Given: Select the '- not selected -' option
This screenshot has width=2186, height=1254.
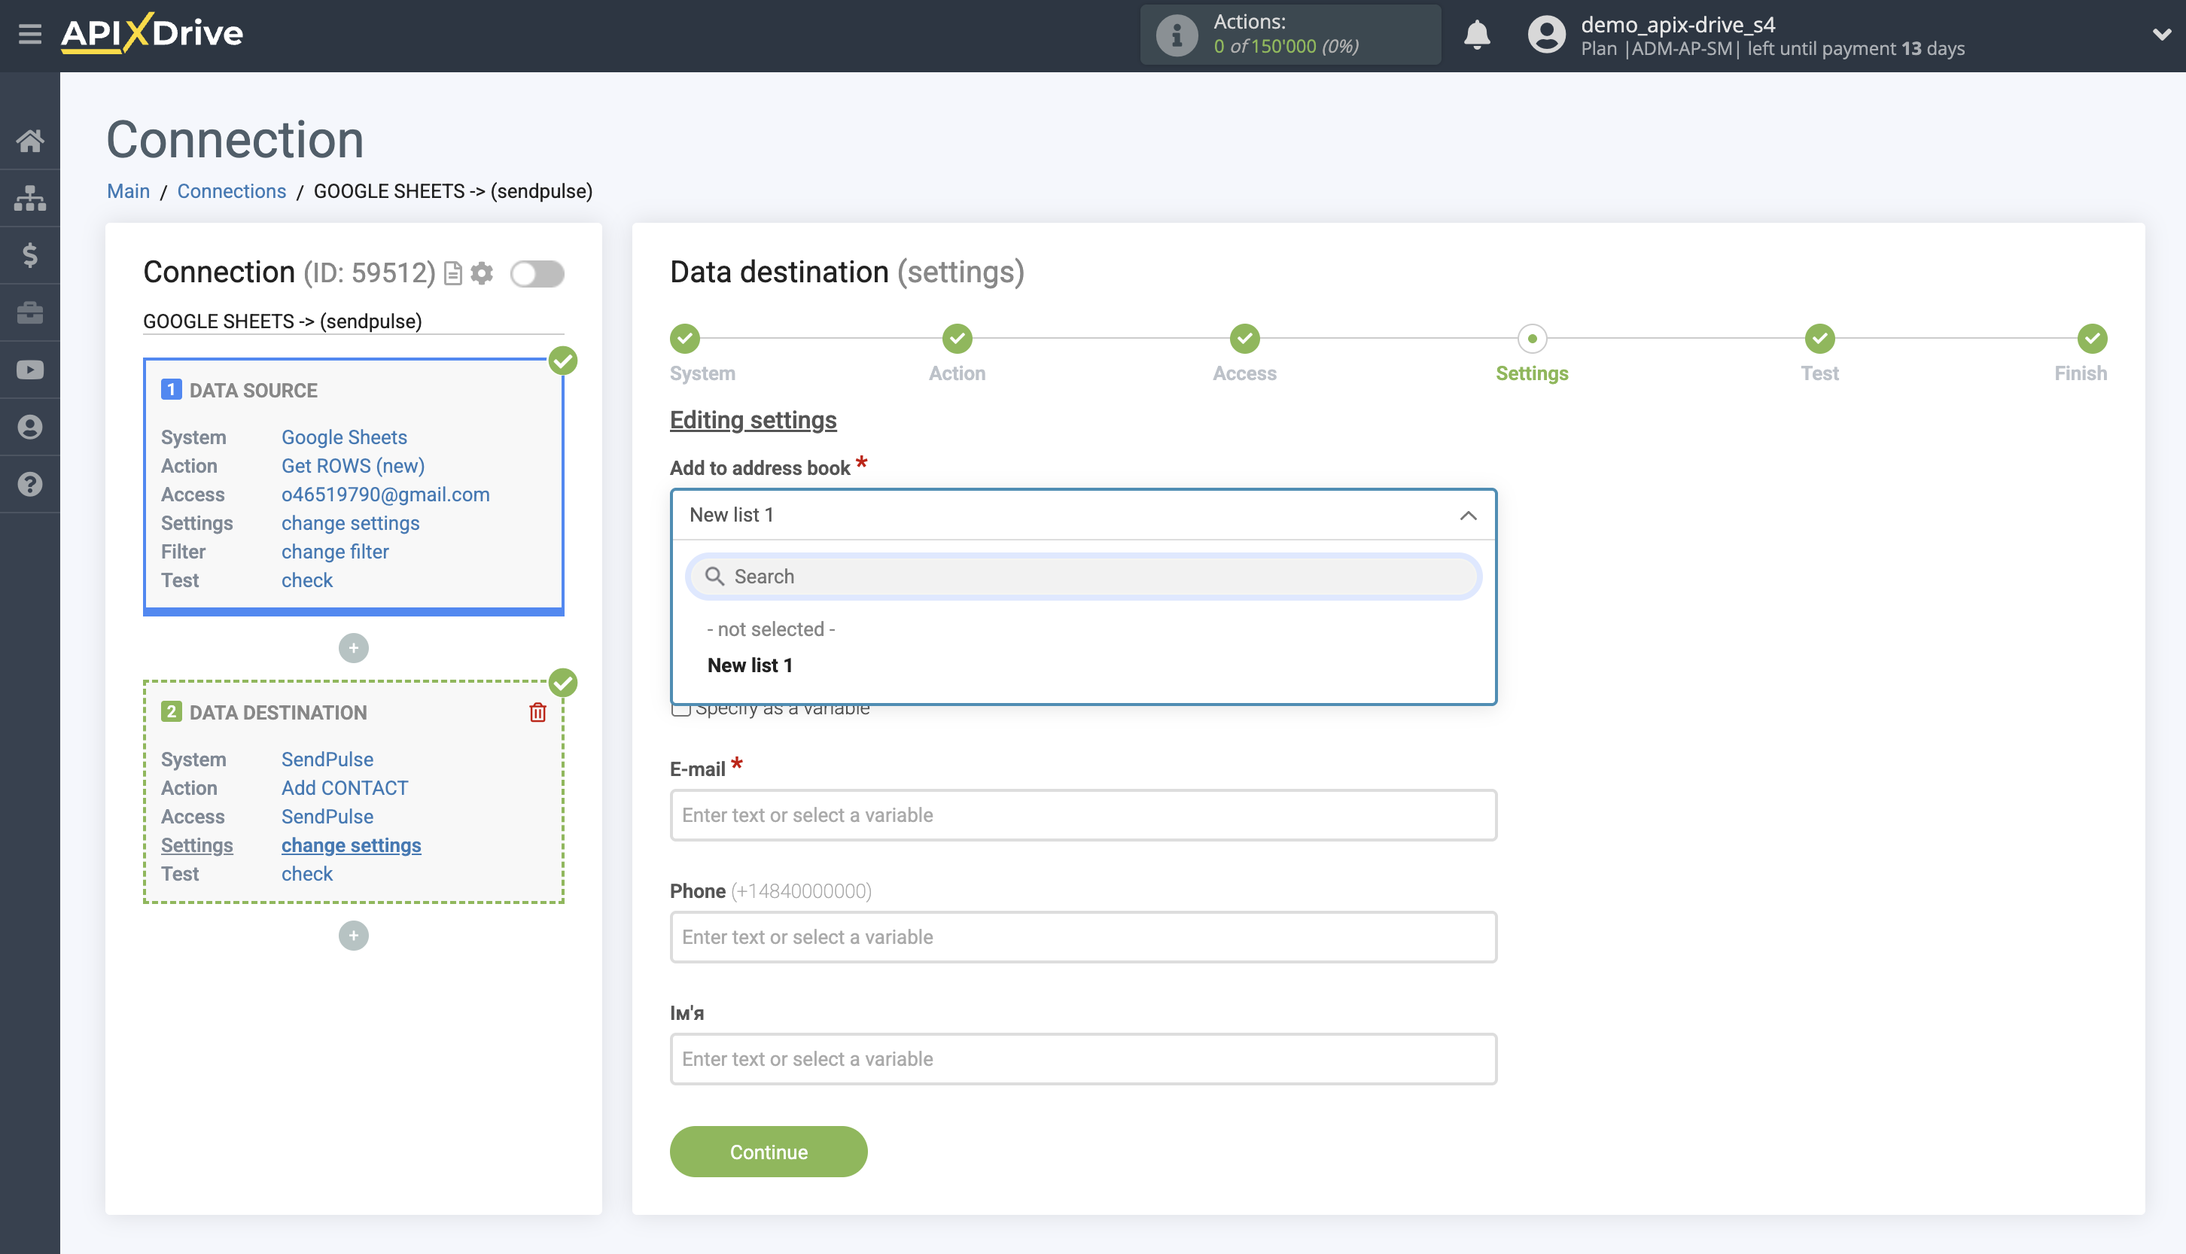Looking at the screenshot, I should (771, 629).
